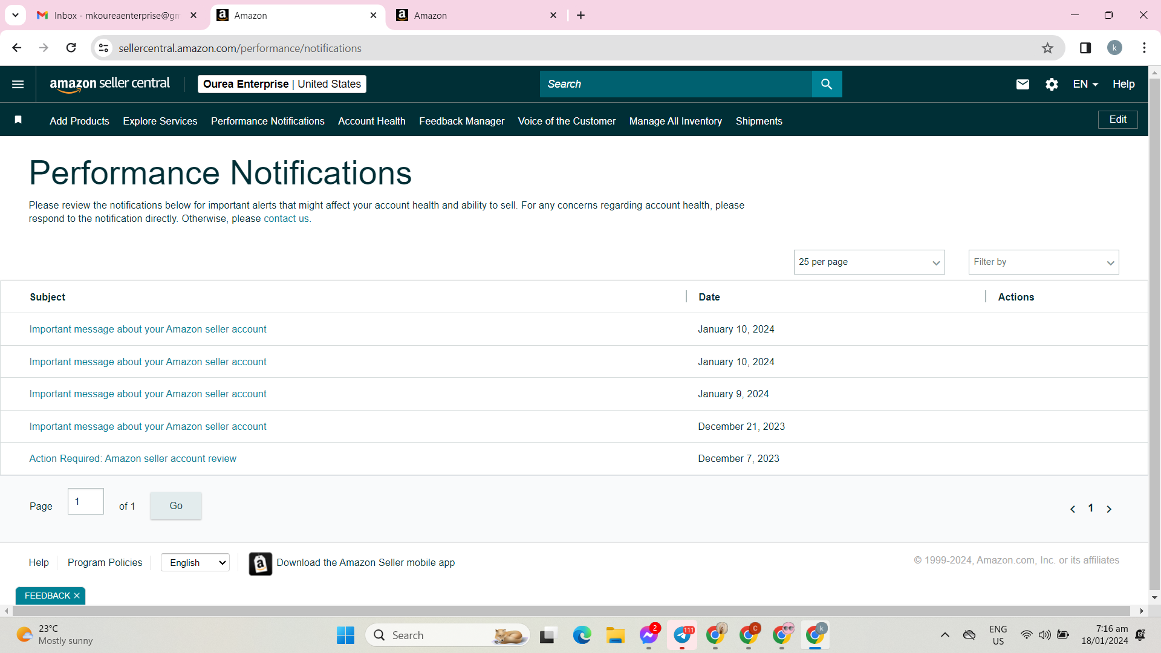Open File Explorer from the taskbar
Screen dimensions: 1161x653
pos(616,635)
